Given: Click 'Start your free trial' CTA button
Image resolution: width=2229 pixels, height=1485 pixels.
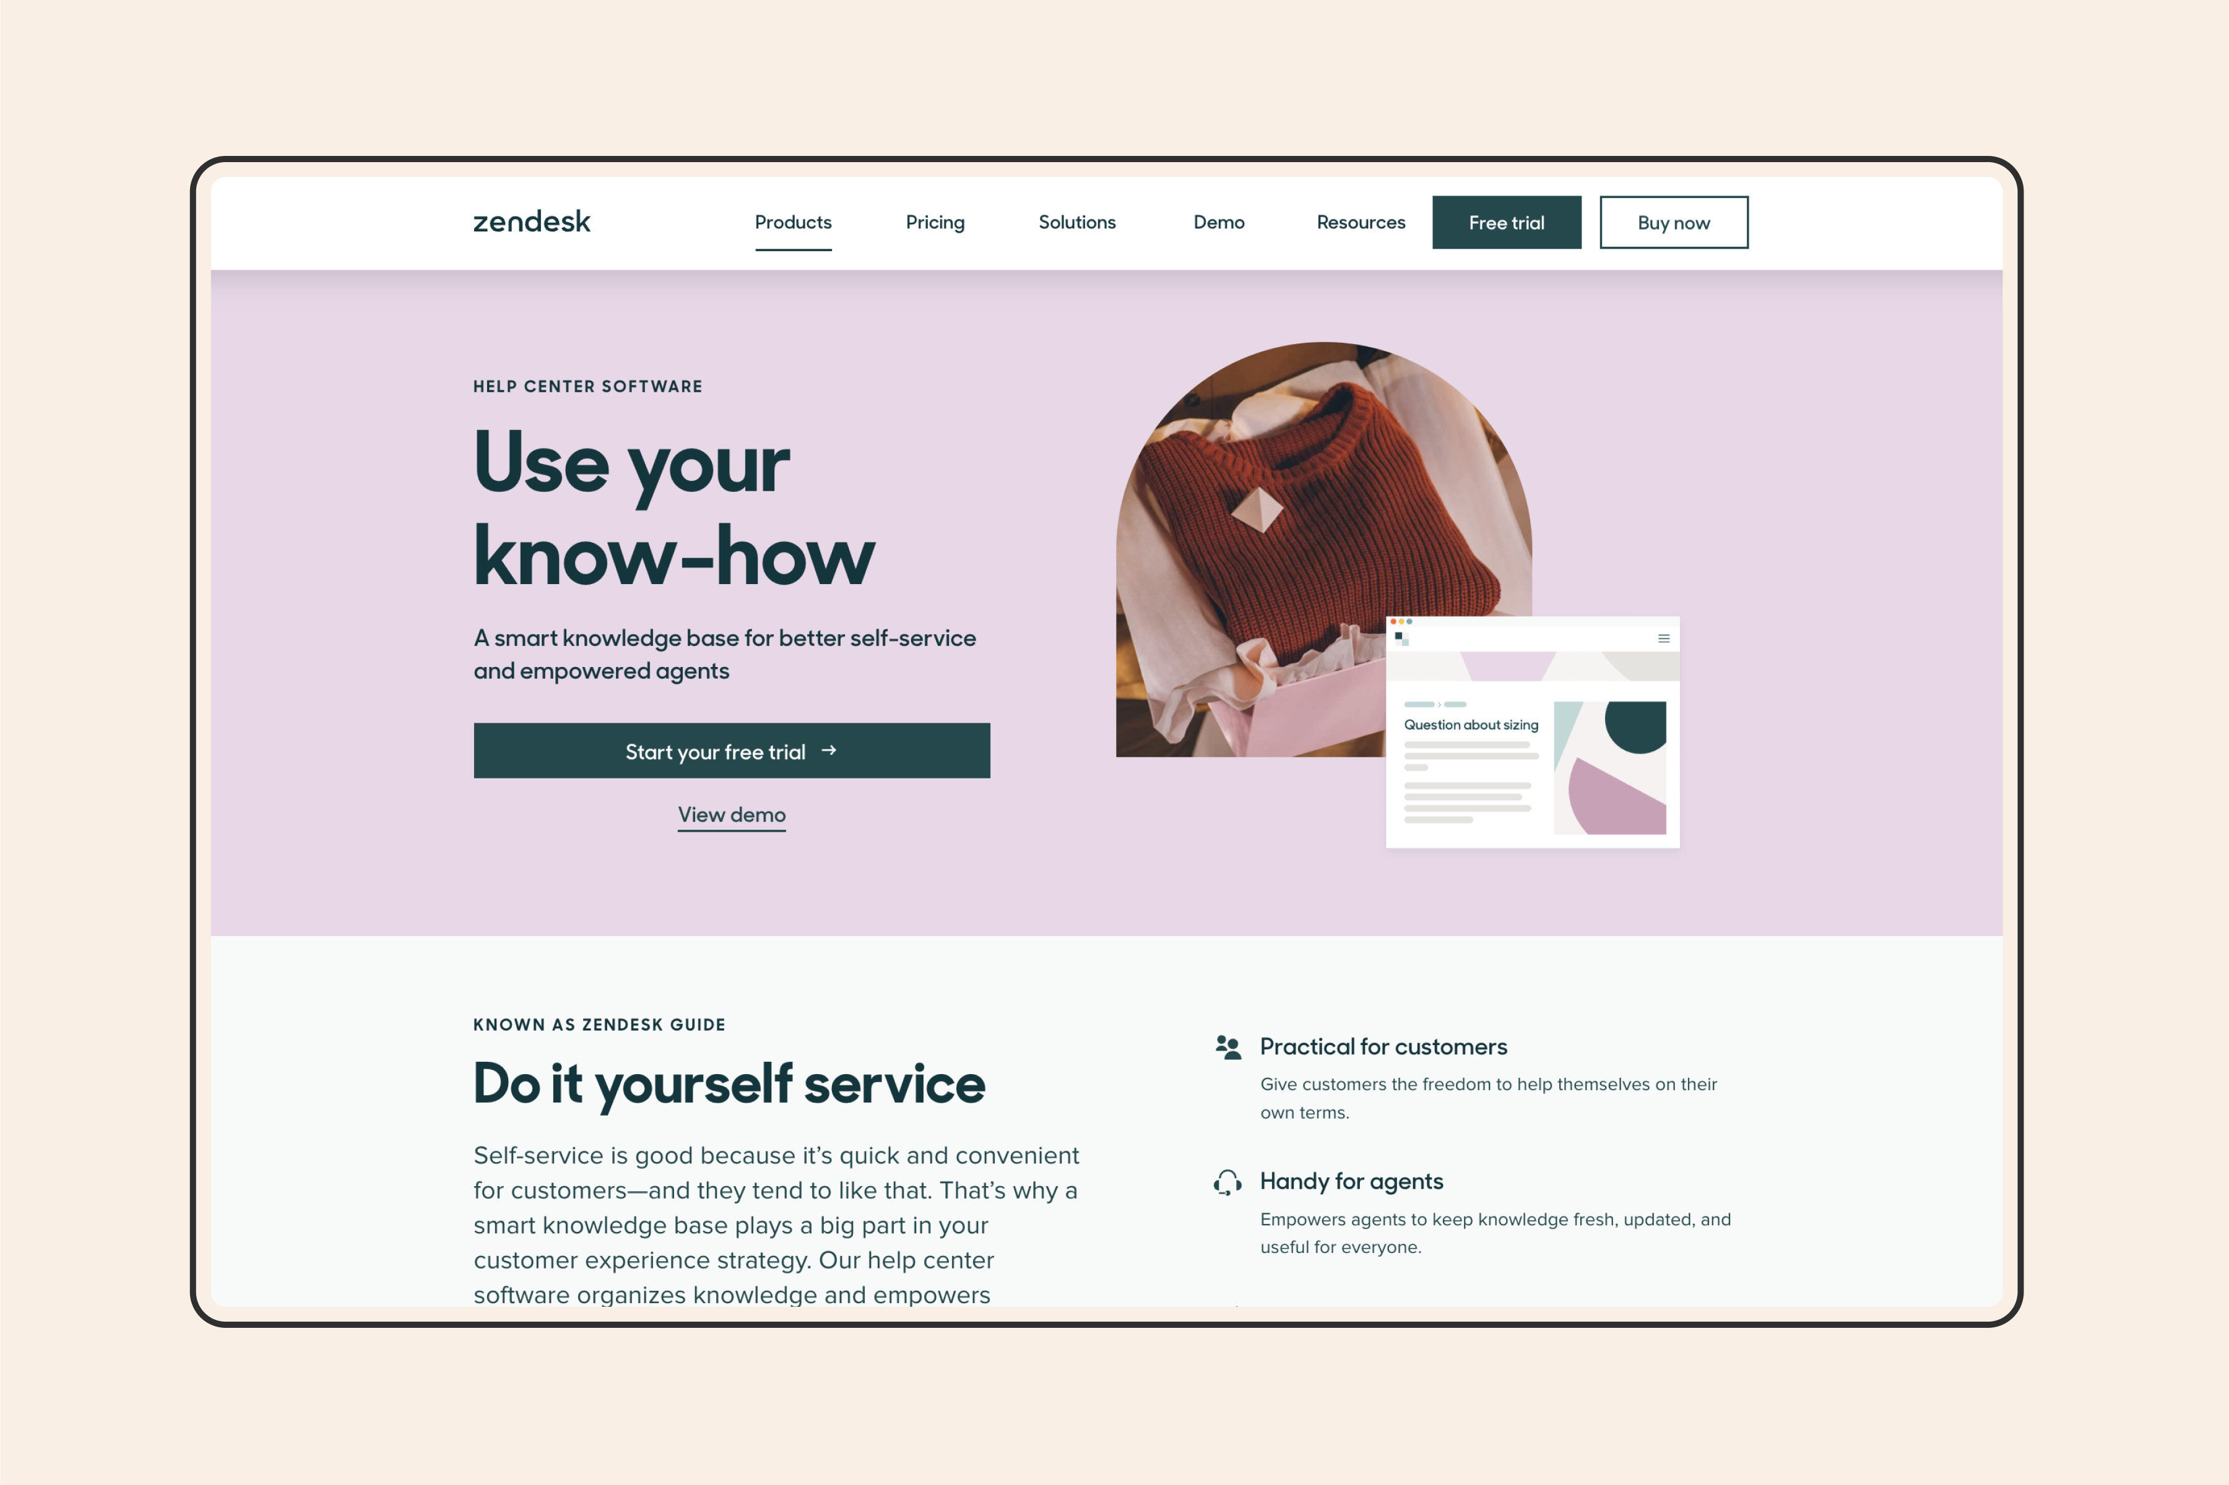Looking at the screenshot, I should [731, 749].
